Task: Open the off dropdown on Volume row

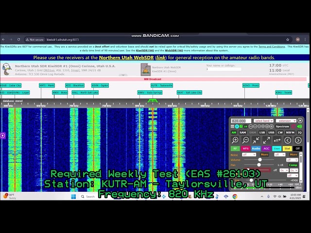Action: 292,160
